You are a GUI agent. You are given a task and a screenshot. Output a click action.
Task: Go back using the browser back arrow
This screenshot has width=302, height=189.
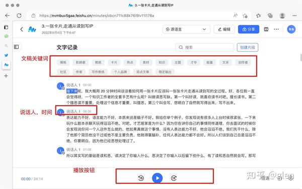pos(8,16)
